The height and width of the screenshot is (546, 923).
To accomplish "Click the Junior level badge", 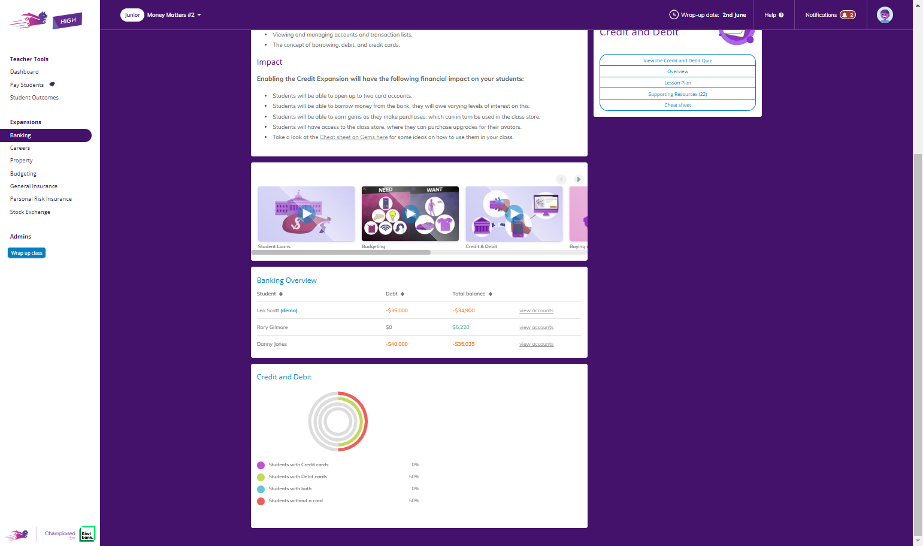I will coord(132,15).
